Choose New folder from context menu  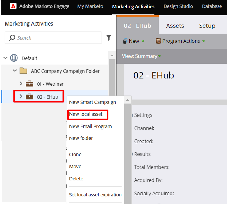click(81, 138)
